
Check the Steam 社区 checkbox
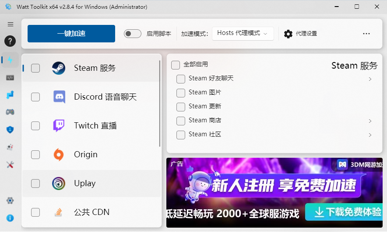coord(181,135)
